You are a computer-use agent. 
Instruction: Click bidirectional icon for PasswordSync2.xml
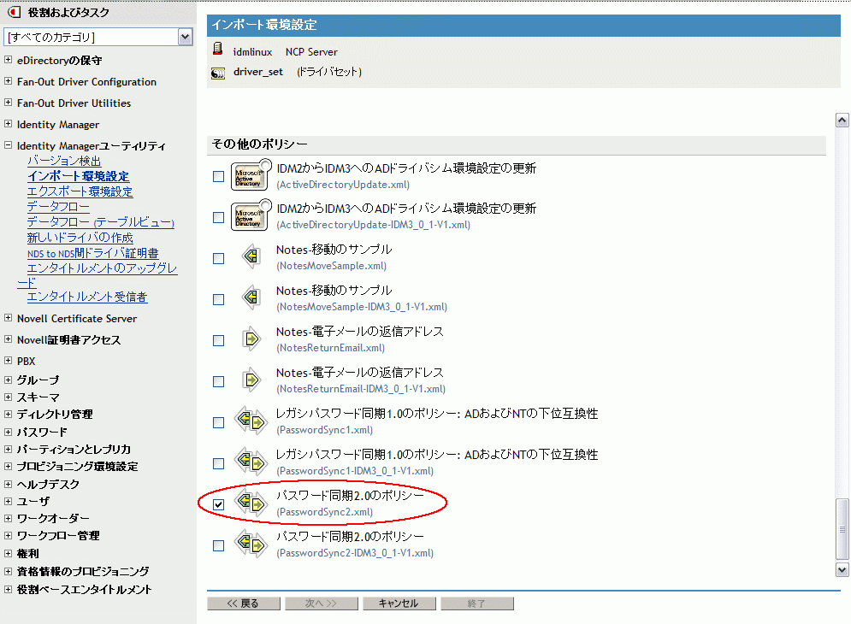coord(251,503)
